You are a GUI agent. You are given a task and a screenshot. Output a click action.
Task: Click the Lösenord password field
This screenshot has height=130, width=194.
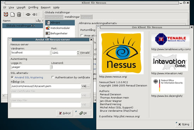click(71, 67)
